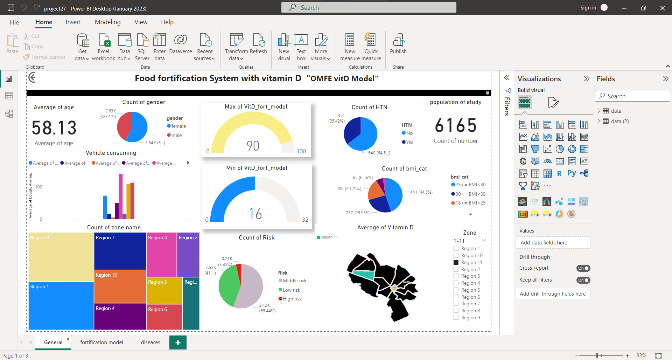Select the Gauge visualization
The height and width of the screenshot is (360, 672).
tap(547, 161)
